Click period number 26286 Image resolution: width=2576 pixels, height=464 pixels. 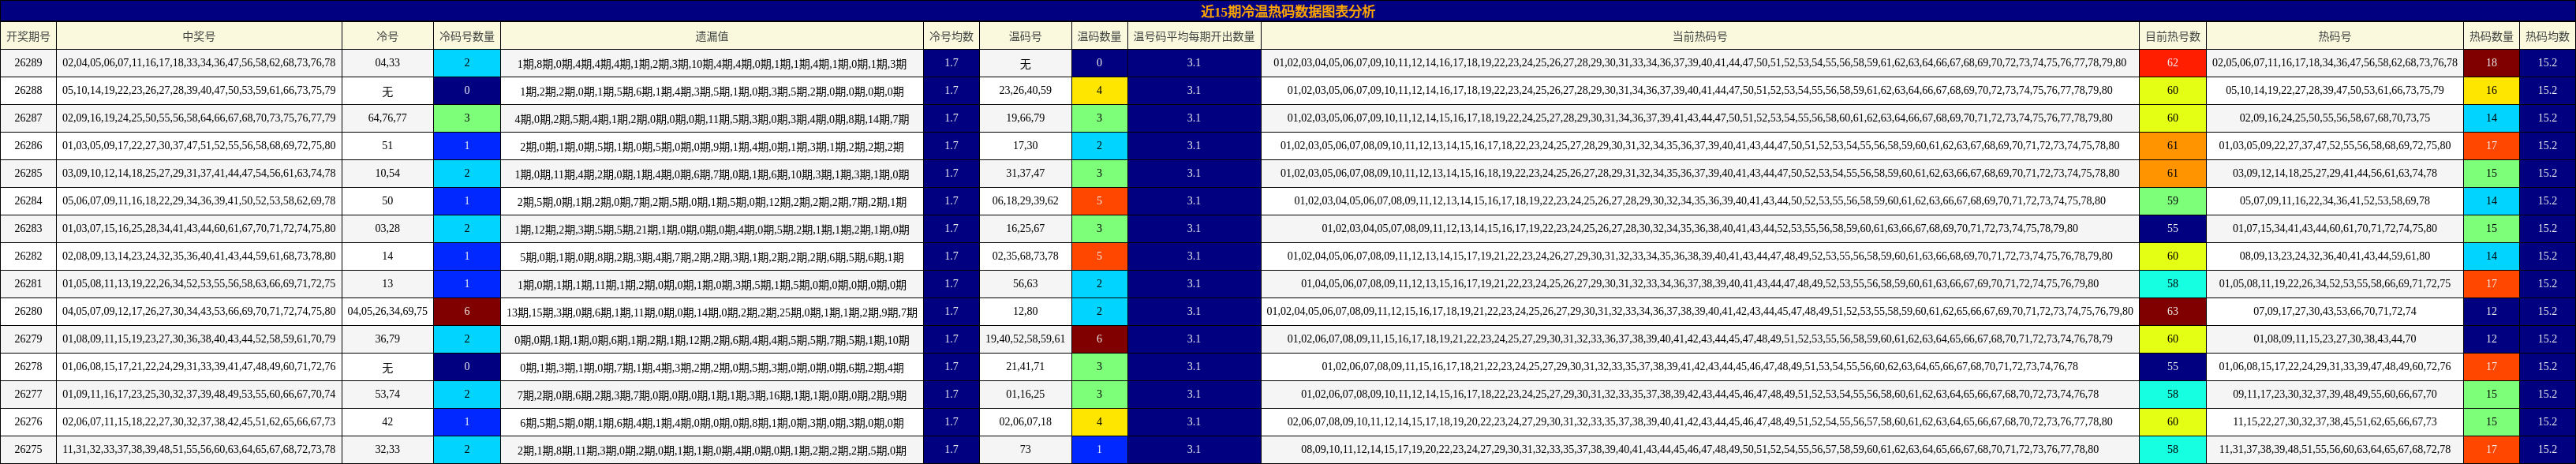(28, 146)
